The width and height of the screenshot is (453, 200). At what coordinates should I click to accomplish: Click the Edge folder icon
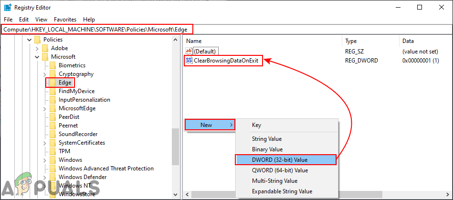coord(53,83)
